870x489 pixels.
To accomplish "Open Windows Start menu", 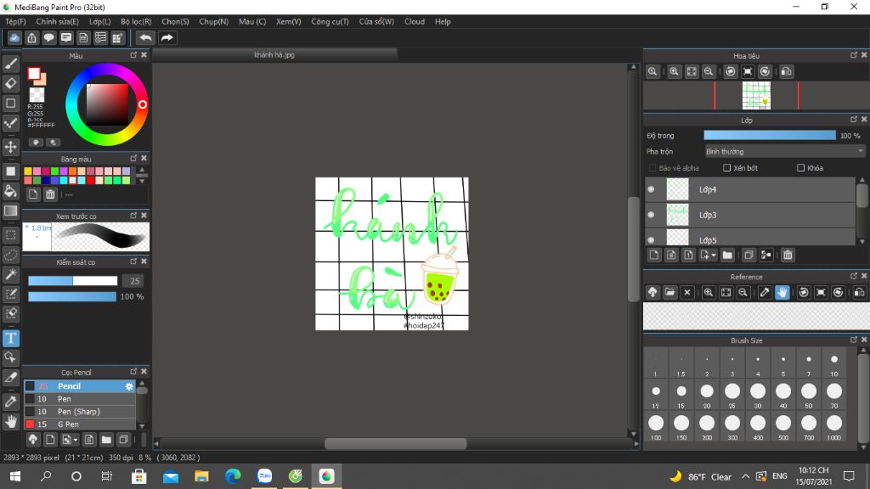I will pyautogui.click(x=15, y=476).
